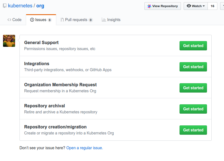Get started with Repository creation/migration issue
Image resolution: width=224 pixels, height=161 pixels.
tap(193, 130)
